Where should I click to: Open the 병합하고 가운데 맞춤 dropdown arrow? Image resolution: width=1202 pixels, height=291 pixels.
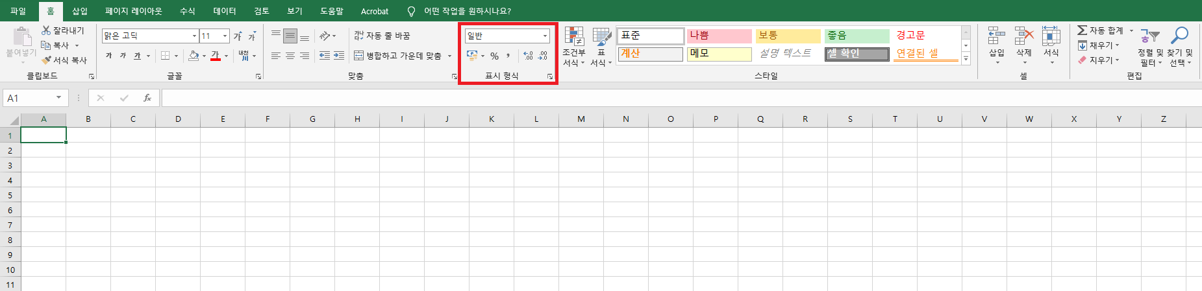[449, 56]
